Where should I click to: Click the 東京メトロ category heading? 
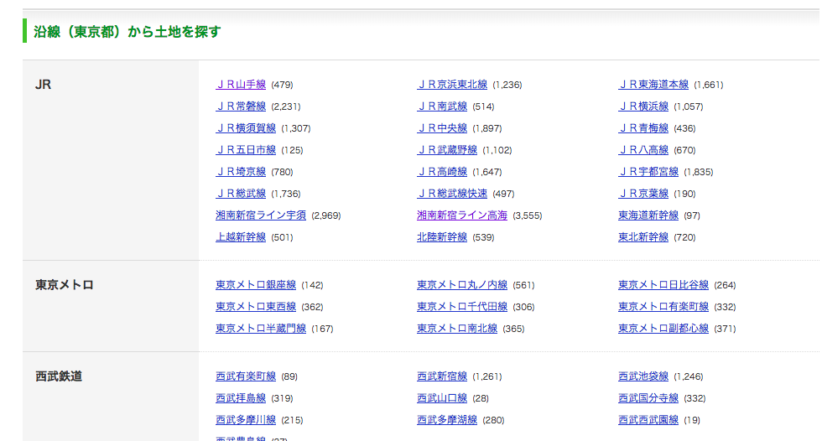pos(64,285)
